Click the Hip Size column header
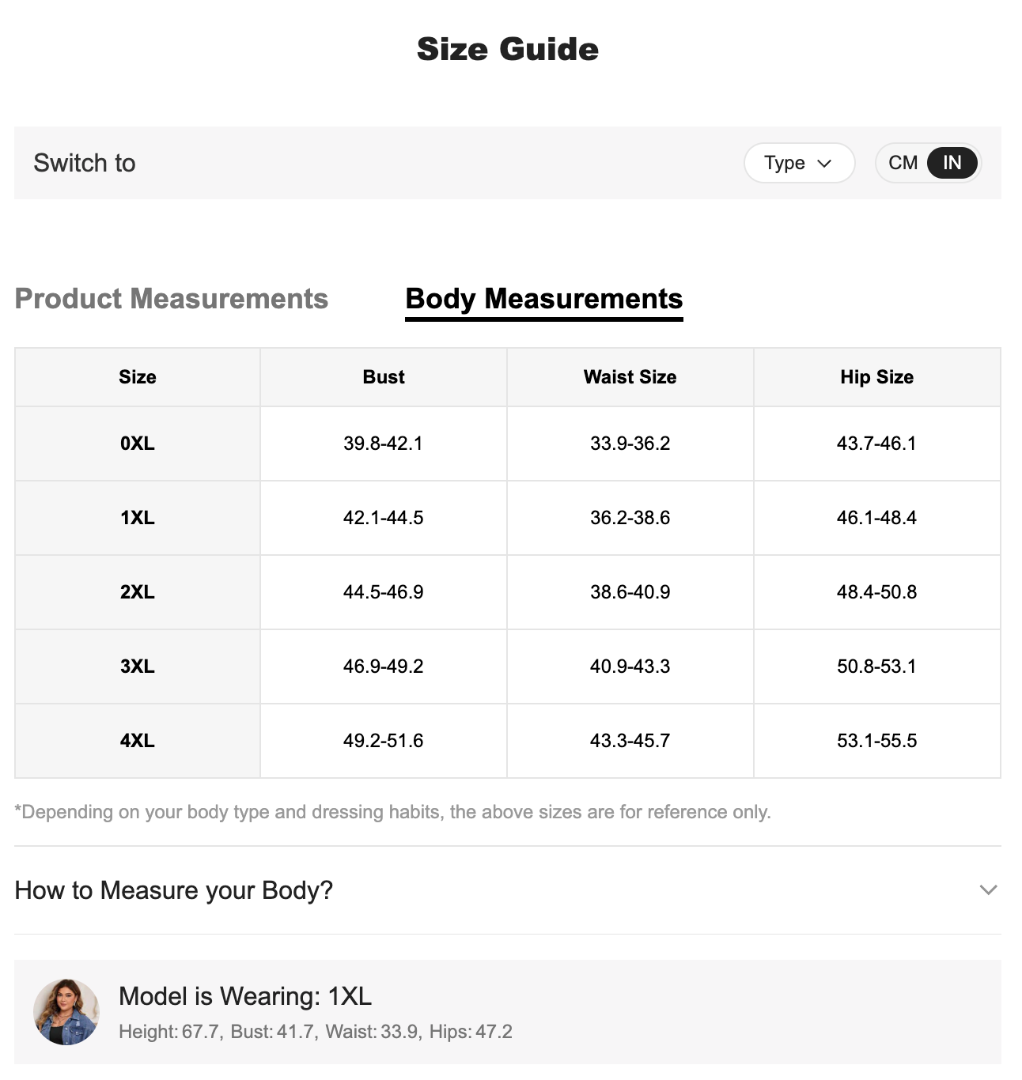 click(x=876, y=377)
